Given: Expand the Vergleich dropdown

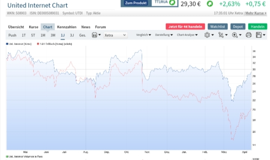Looking at the screenshot, I should coord(144,35).
